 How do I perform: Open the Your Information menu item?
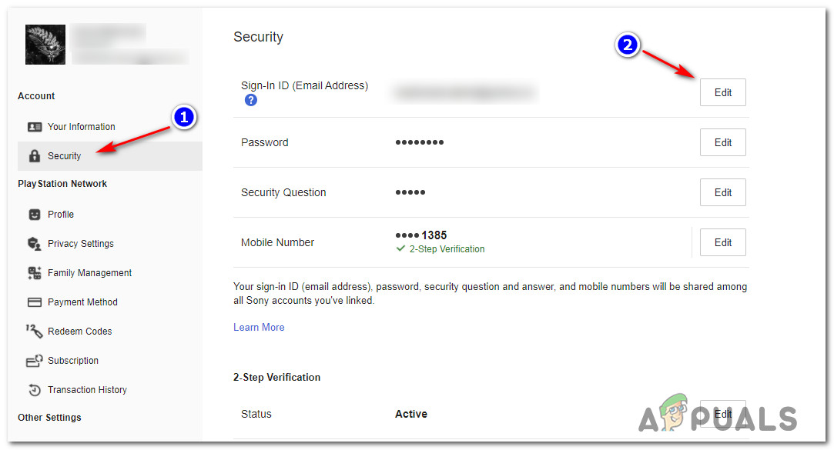click(x=81, y=127)
